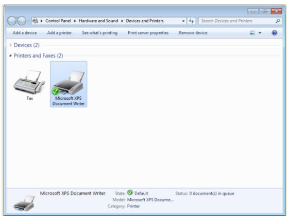Viewport: 288px width, 216px height.
Task: Click See what's printing
Action: pos(99,33)
